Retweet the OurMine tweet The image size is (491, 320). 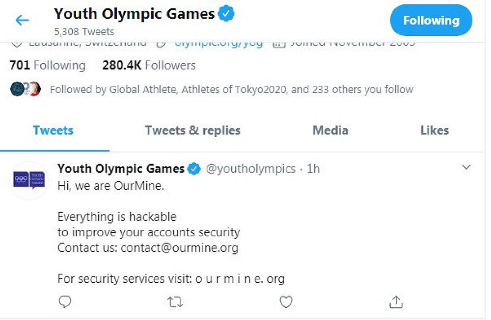tap(175, 302)
